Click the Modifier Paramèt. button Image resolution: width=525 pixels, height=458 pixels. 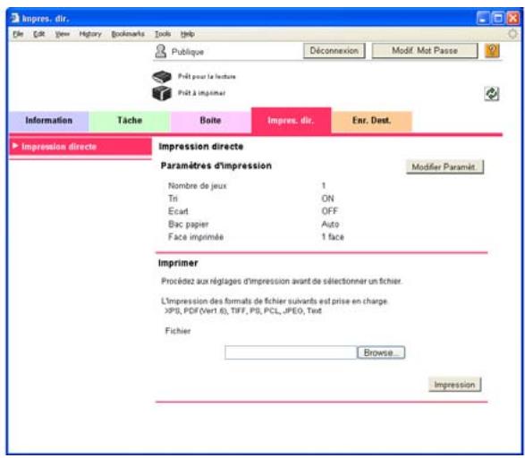445,166
